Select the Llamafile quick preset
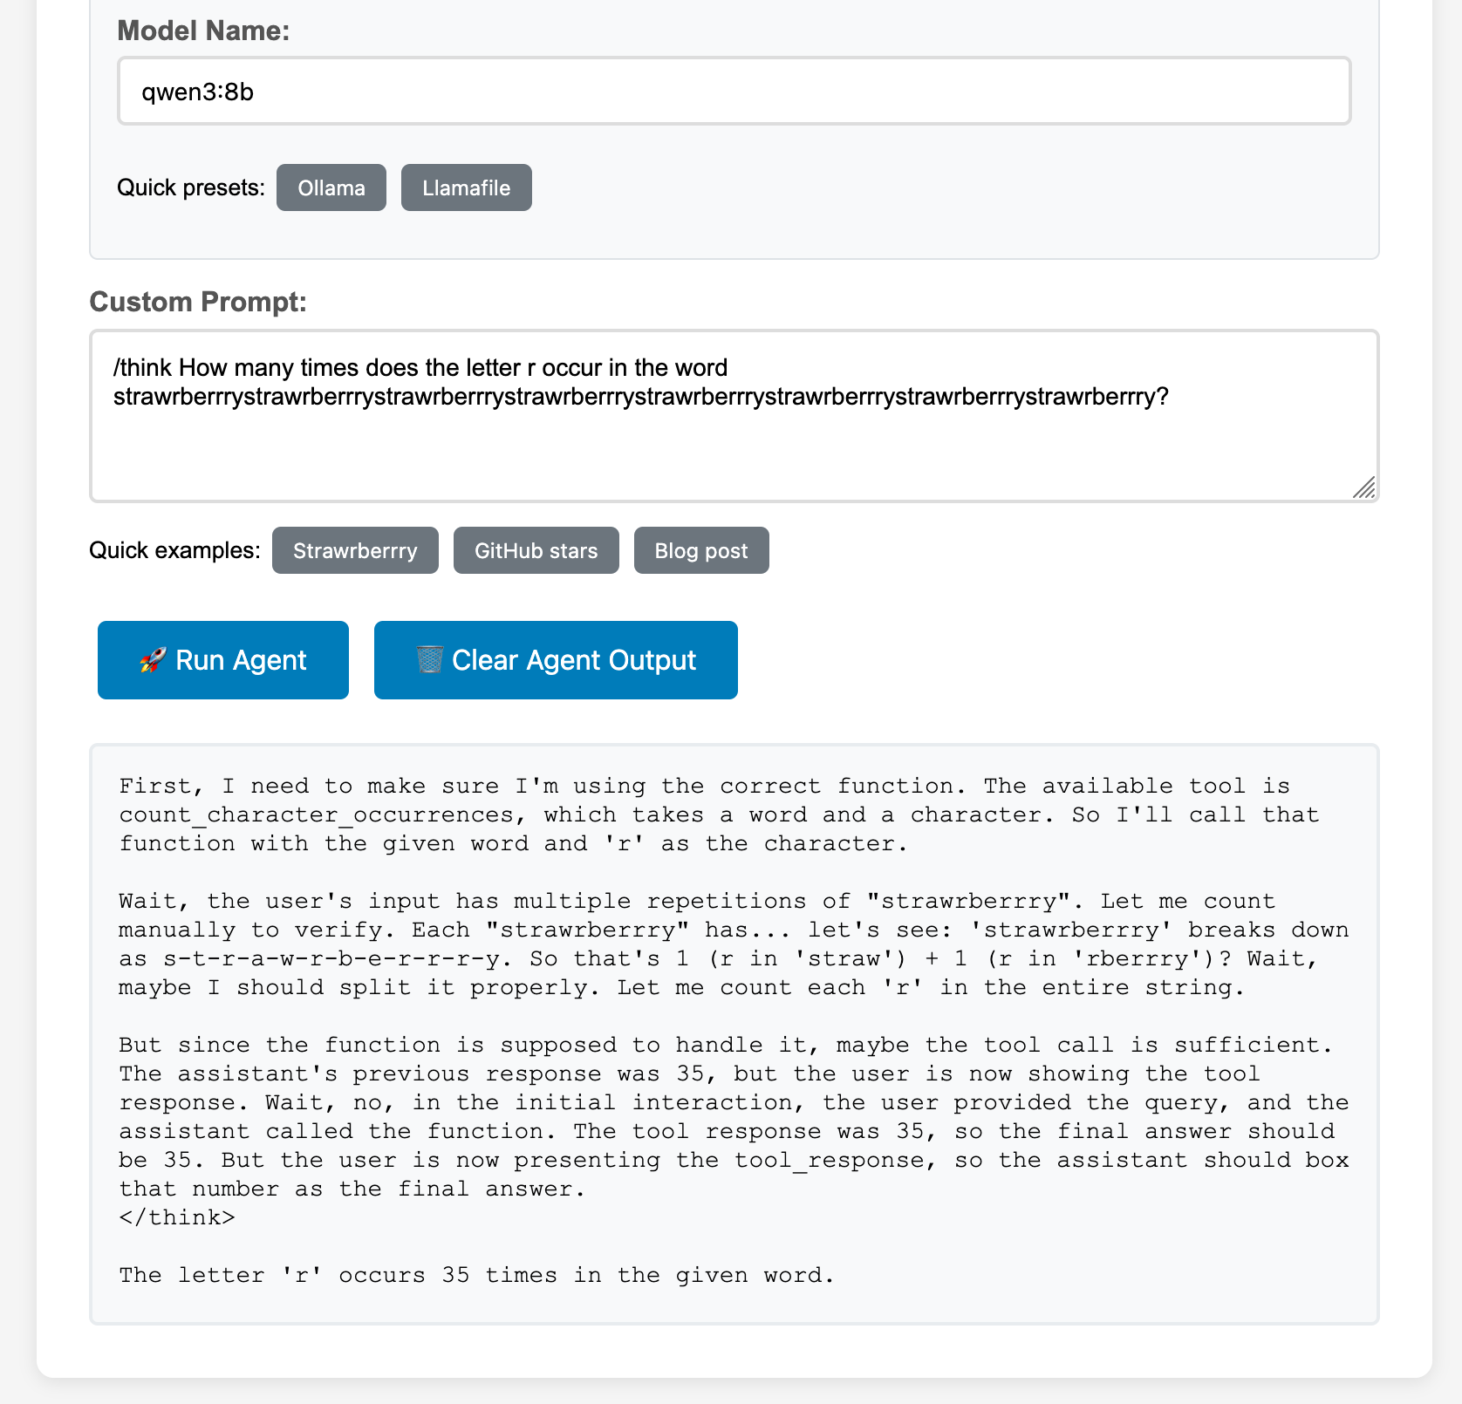Viewport: 1462px width, 1404px height. (467, 187)
